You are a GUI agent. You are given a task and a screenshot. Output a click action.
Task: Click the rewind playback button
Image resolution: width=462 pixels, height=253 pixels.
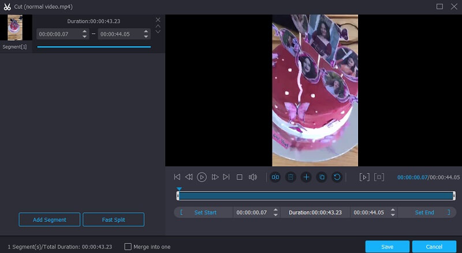pyautogui.click(x=189, y=177)
